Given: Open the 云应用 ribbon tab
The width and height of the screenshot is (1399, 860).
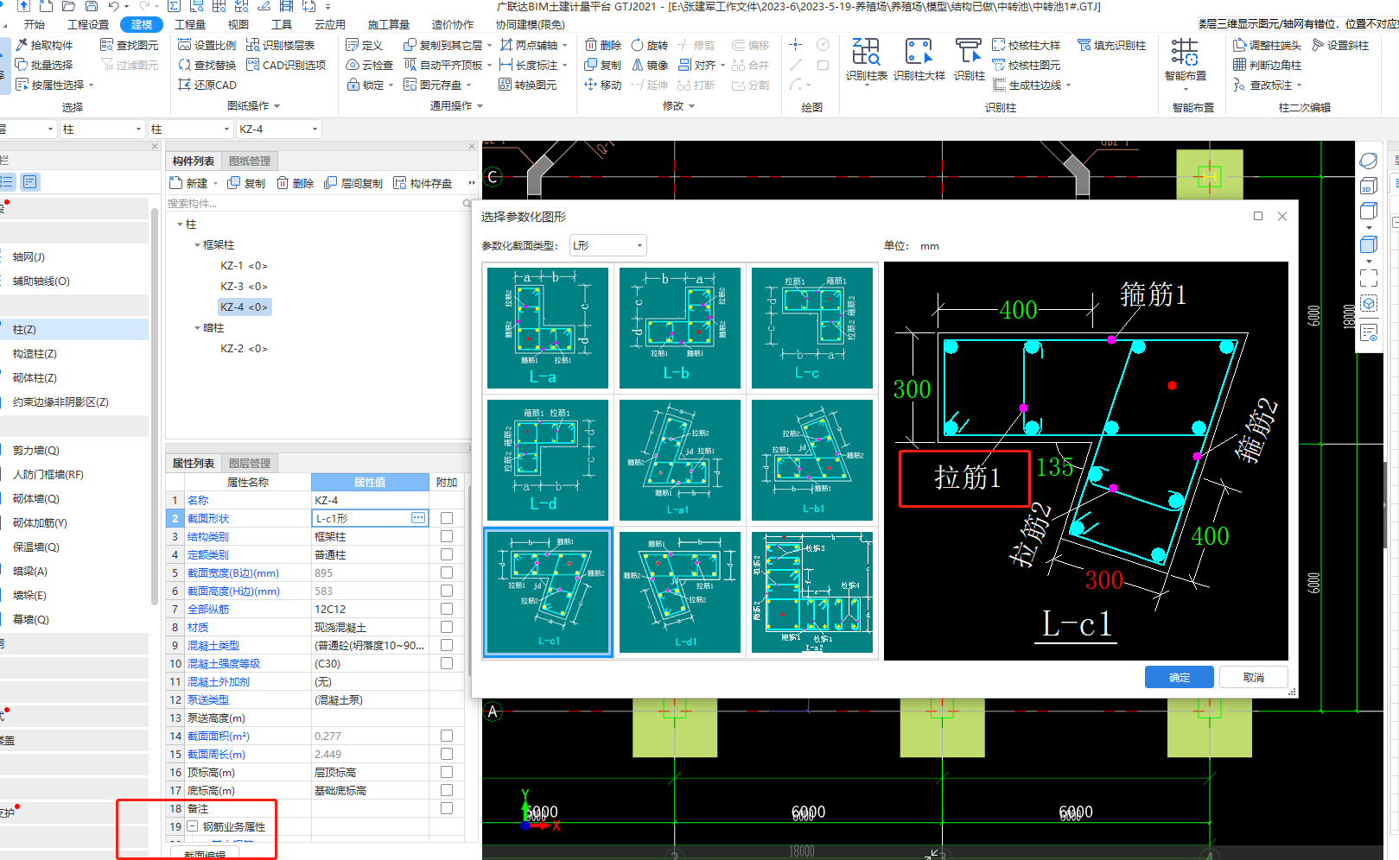Looking at the screenshot, I should coord(330,24).
